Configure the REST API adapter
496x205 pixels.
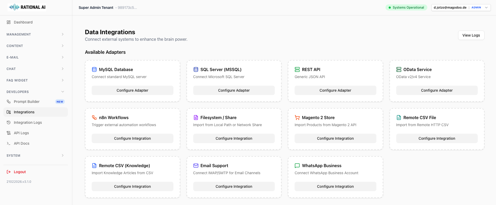[x=335, y=90]
